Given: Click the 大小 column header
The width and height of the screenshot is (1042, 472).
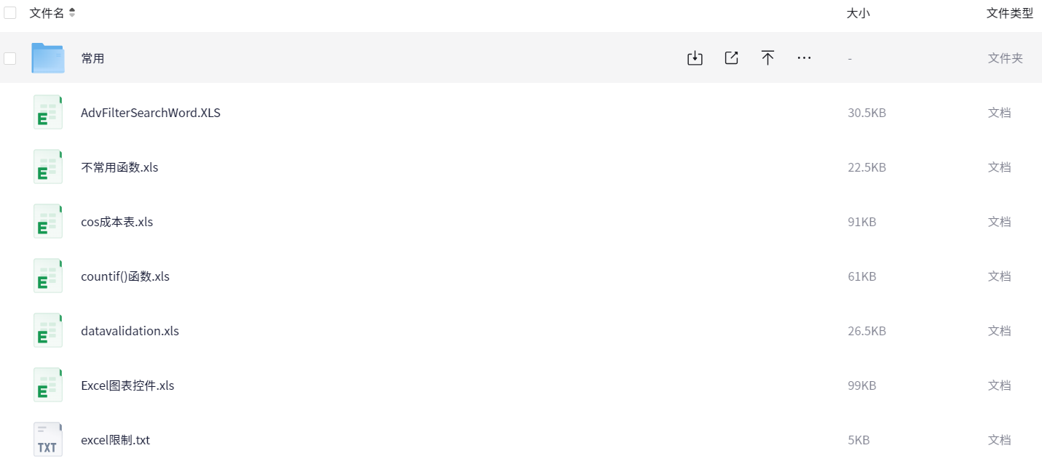Looking at the screenshot, I should tap(858, 13).
